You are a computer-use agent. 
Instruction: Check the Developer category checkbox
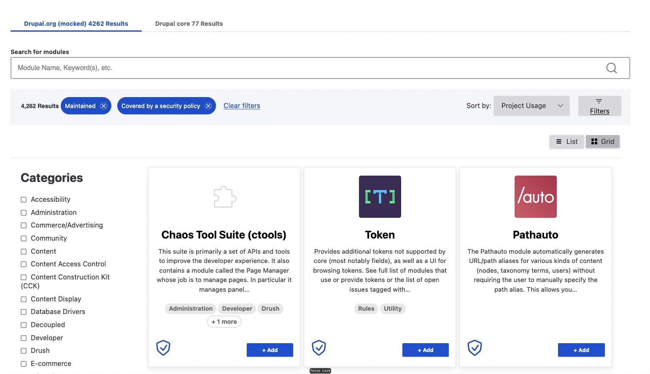tap(24, 338)
